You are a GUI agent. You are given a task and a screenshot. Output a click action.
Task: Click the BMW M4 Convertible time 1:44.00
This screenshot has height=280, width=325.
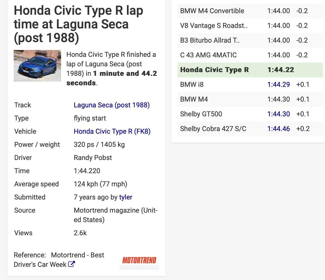[x=279, y=11]
